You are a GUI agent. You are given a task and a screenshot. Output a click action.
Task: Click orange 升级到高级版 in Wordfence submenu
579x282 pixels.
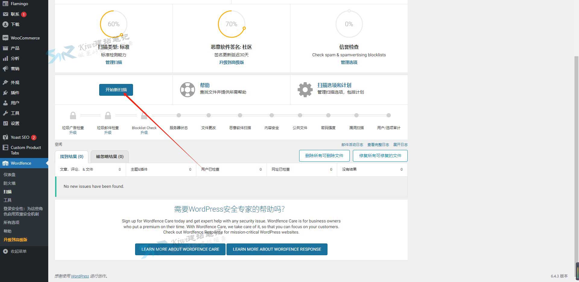pyautogui.click(x=15, y=240)
